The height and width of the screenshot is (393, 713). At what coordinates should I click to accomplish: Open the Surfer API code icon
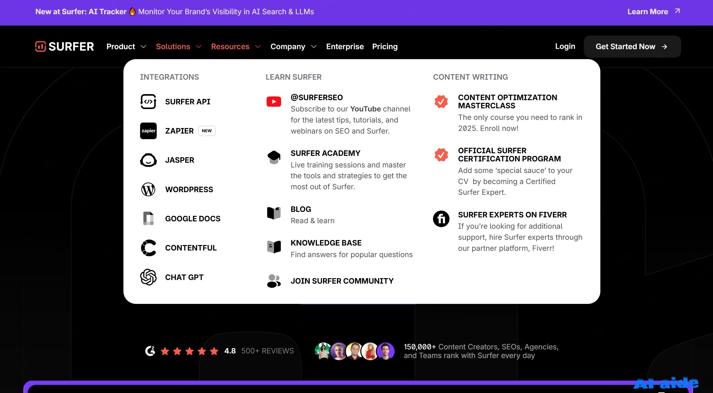click(148, 101)
